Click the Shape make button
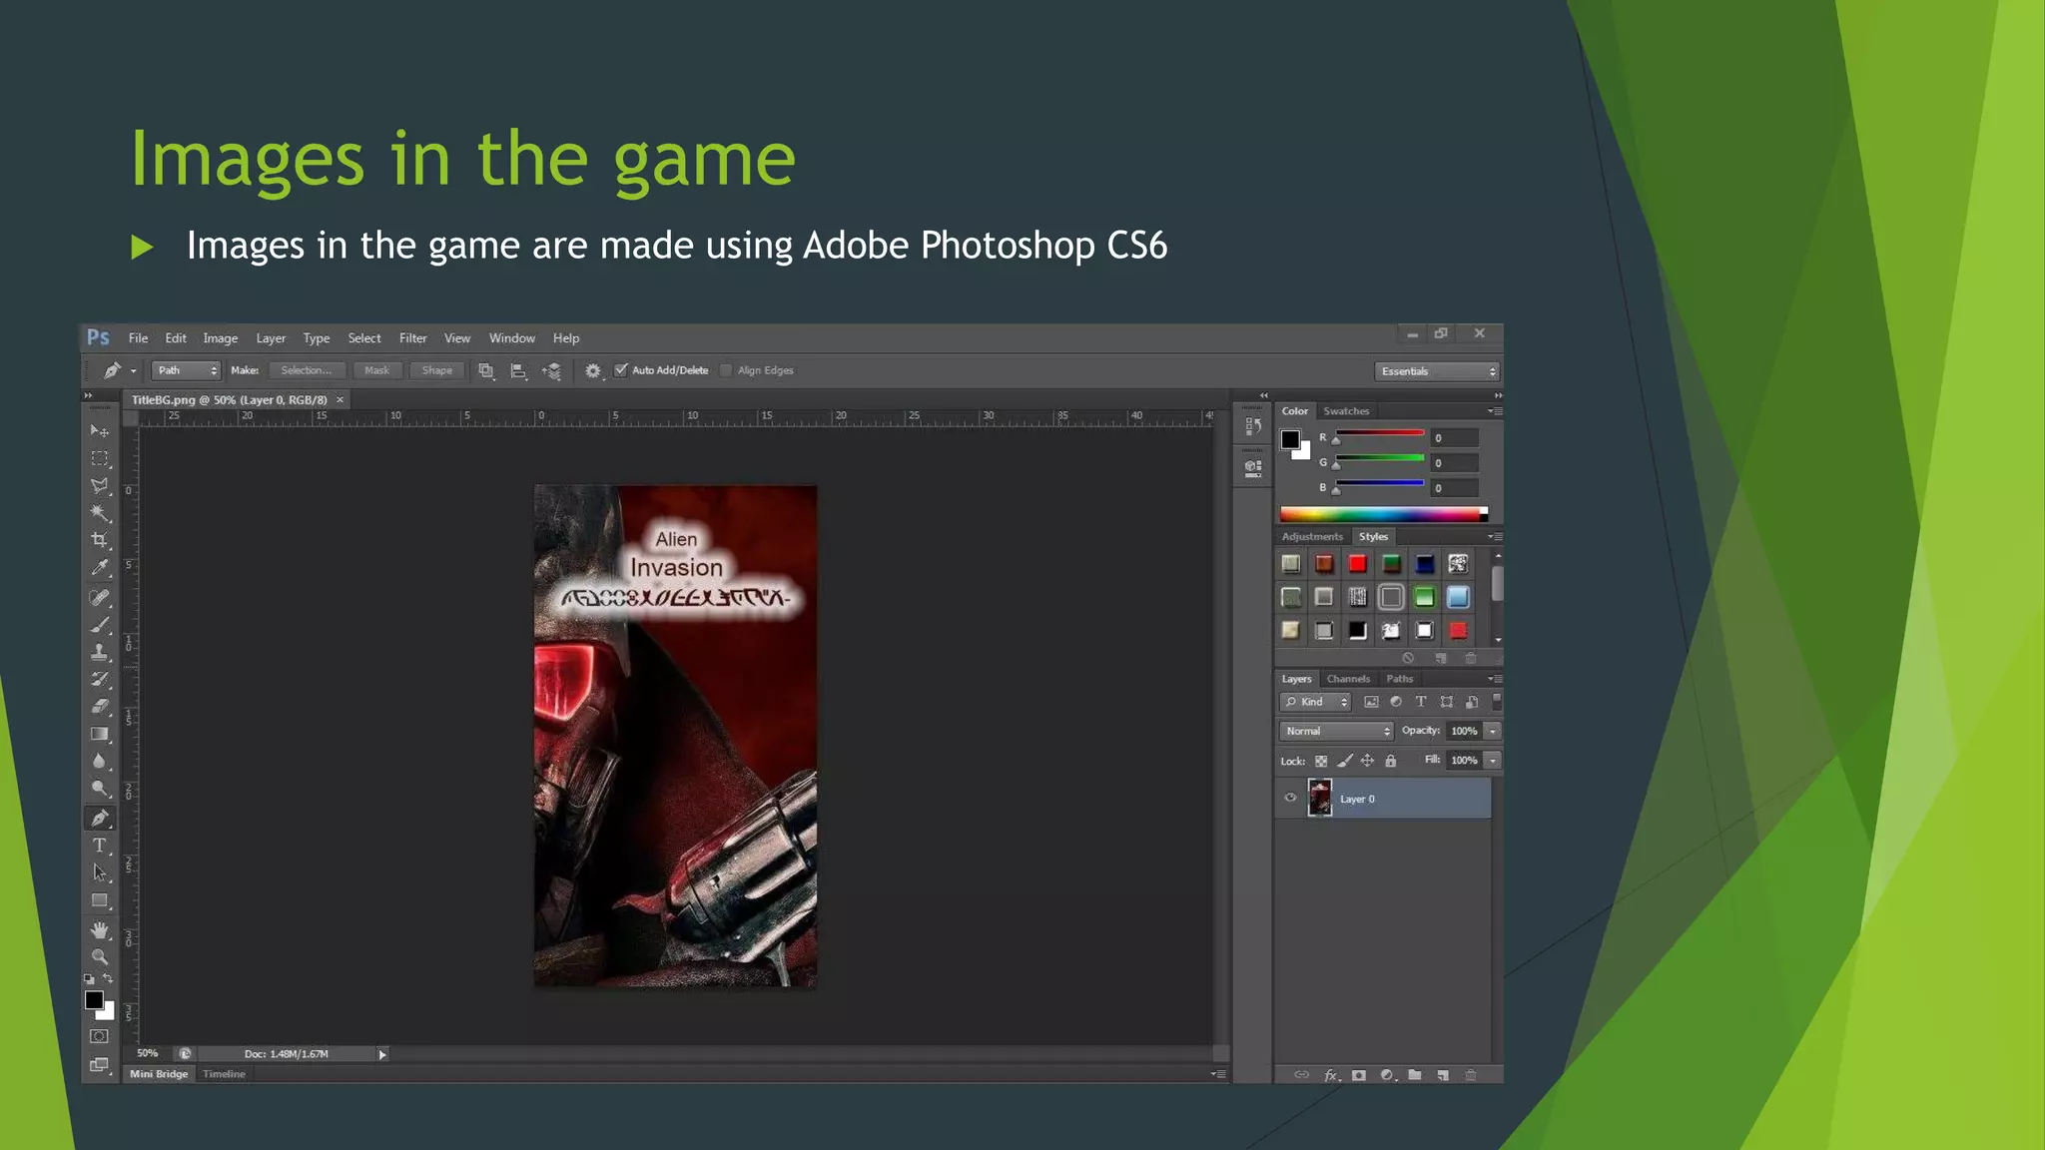This screenshot has height=1150, width=2045. 437,370
